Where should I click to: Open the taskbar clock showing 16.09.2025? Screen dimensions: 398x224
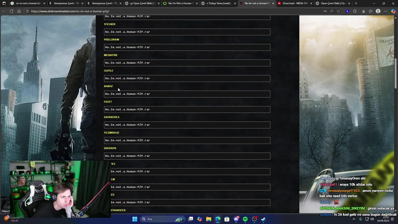pos(383,219)
